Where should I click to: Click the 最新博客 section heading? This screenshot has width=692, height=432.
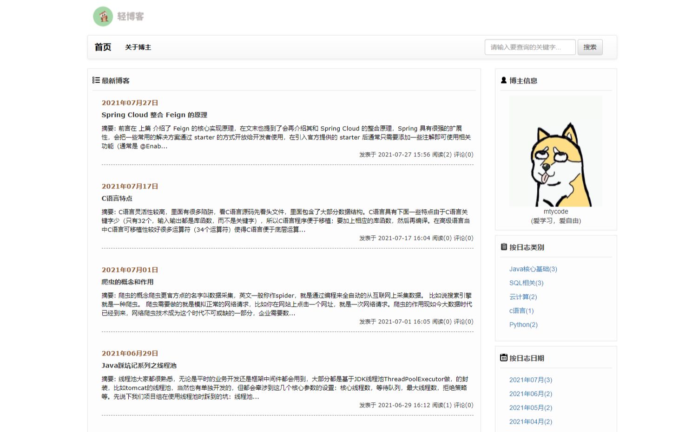click(x=116, y=81)
